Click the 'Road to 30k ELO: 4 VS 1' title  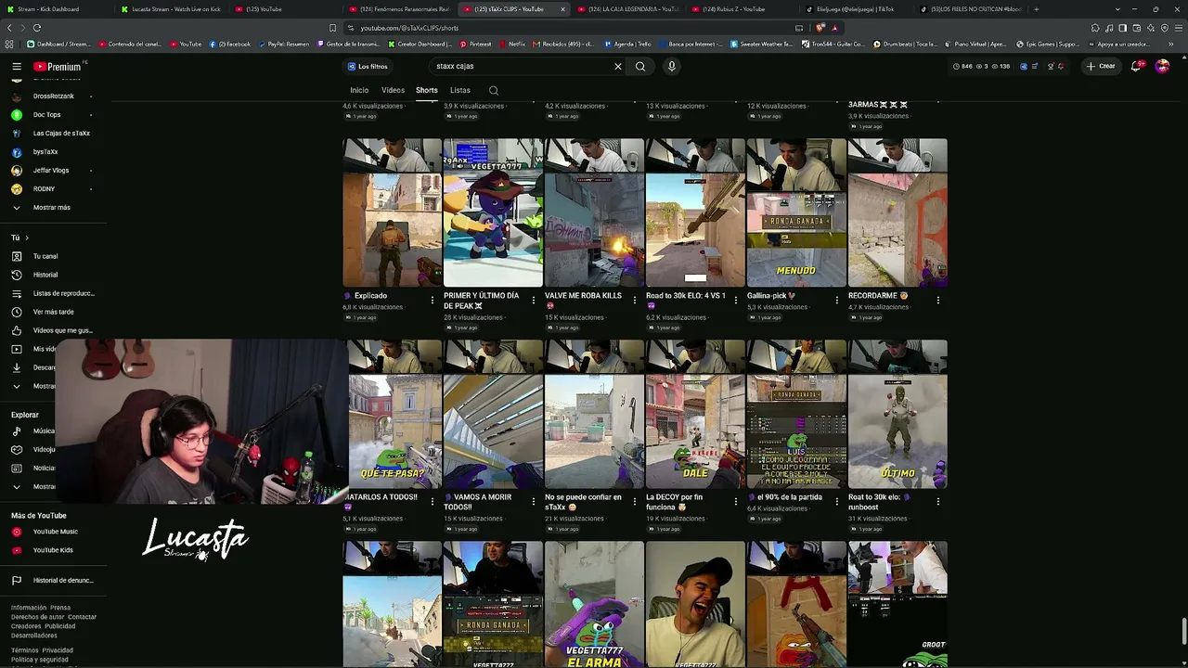pyautogui.click(x=686, y=301)
